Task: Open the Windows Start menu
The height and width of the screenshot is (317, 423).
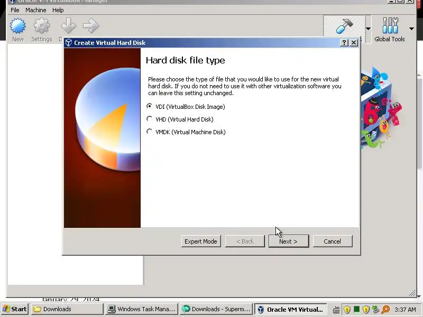Action: [15, 309]
